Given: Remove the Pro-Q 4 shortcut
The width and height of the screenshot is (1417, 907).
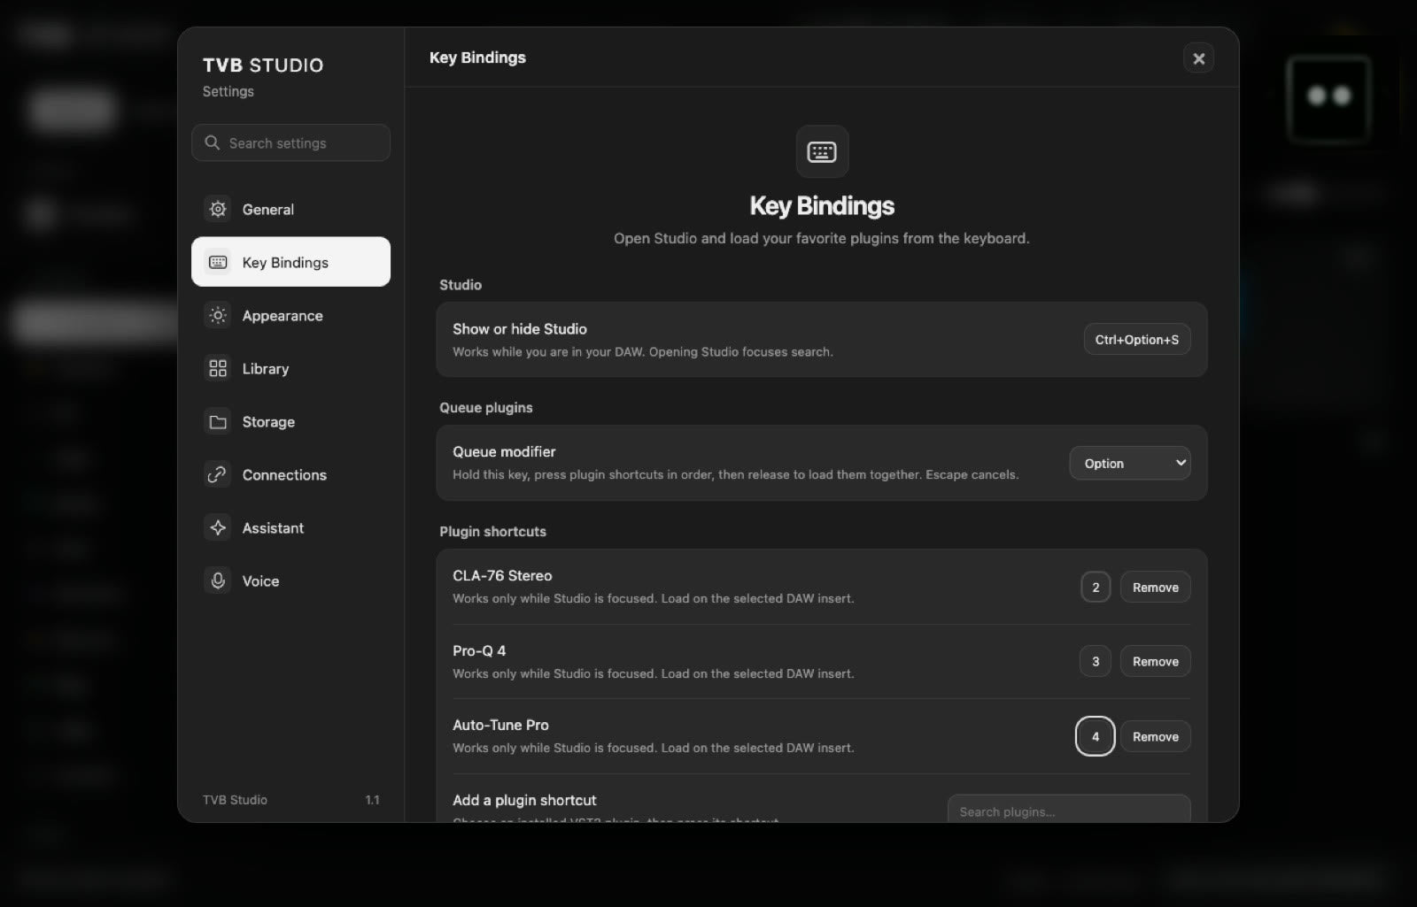Looking at the screenshot, I should tap(1156, 662).
